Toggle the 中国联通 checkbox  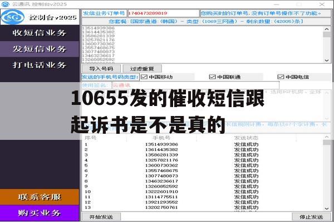(213, 77)
